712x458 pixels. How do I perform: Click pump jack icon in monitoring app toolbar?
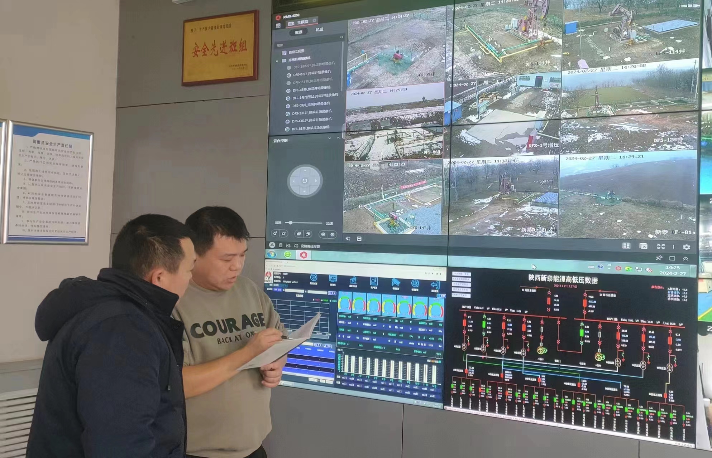(x=353, y=280)
